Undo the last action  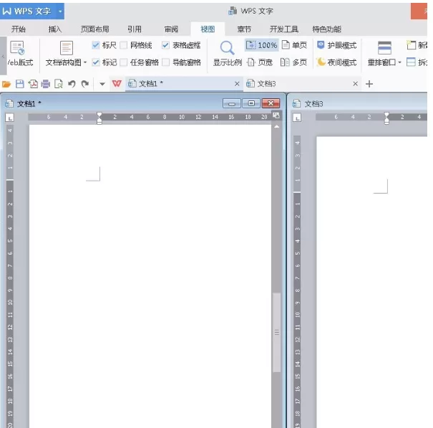tap(72, 84)
